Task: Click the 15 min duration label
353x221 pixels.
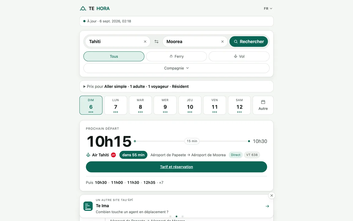Action: point(192,141)
